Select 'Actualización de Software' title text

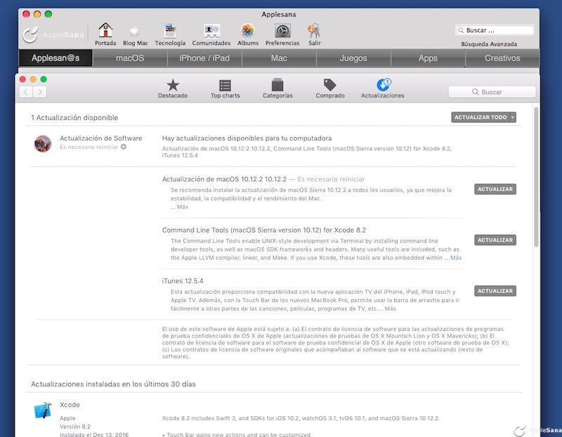click(100, 138)
